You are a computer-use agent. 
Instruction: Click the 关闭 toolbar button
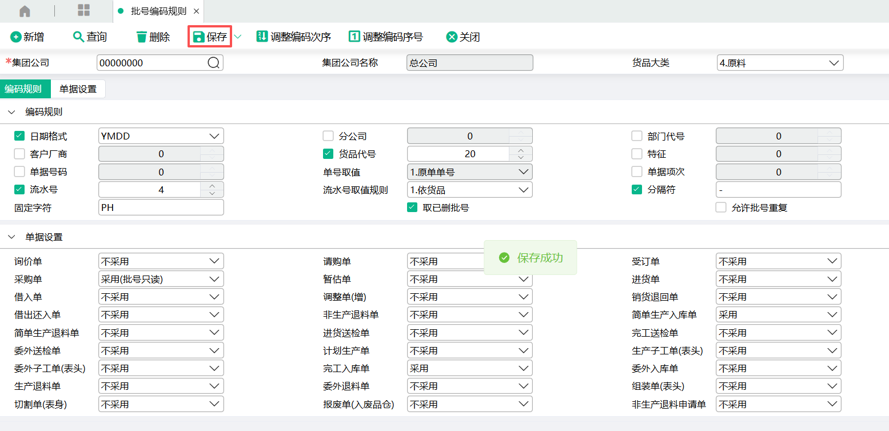point(463,37)
